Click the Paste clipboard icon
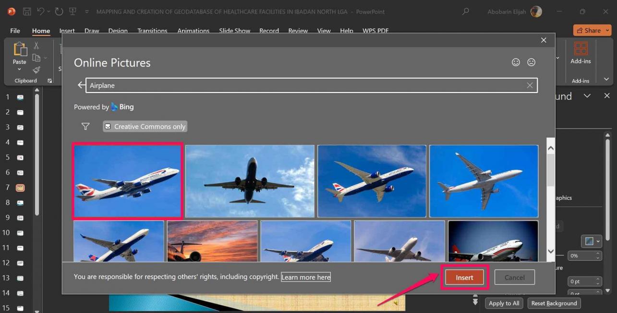Viewport: 617px width, 313px height. (x=20, y=49)
